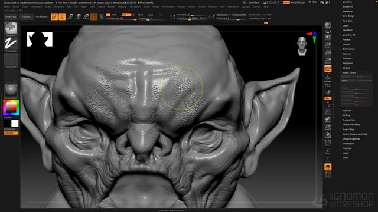Open the Document menu
Screen dimensions: 378x212
(37, 6)
